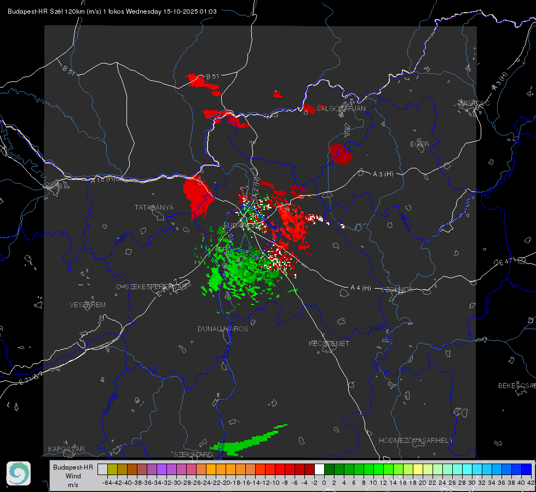Click the 'Budapest-HR Wind m/s' legend label

point(73,476)
